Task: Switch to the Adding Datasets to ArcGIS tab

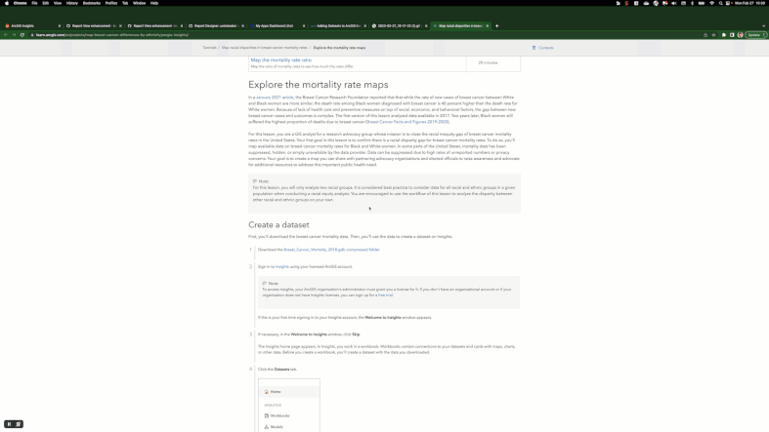Action: point(336,26)
